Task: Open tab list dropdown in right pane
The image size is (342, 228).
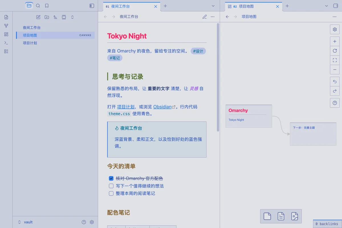Action: [x=327, y=6]
